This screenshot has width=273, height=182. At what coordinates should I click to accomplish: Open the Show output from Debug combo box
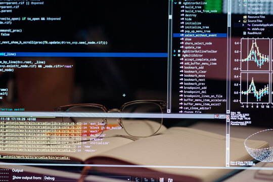click(87, 178)
